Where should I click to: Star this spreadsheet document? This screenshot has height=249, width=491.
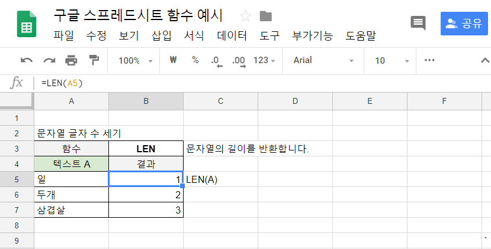(x=245, y=16)
